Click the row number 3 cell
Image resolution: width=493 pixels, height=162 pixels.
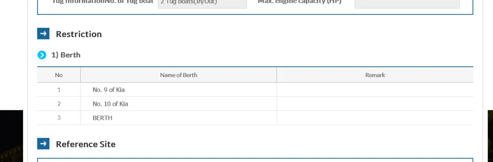point(59,118)
